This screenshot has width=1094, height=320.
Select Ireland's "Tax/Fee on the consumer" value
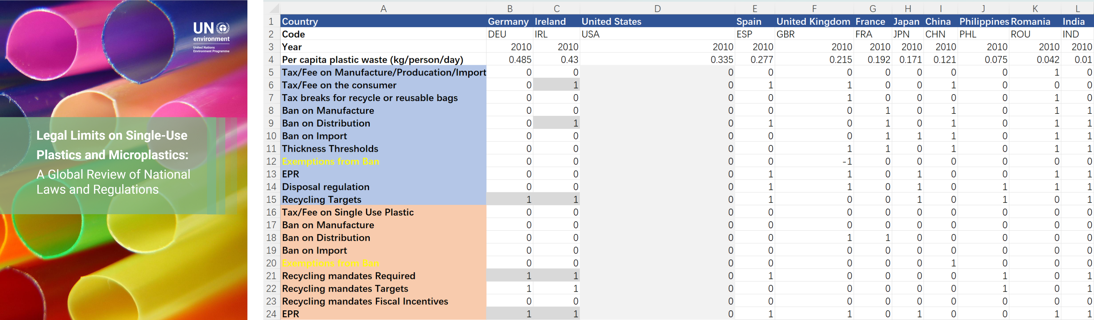pos(556,85)
